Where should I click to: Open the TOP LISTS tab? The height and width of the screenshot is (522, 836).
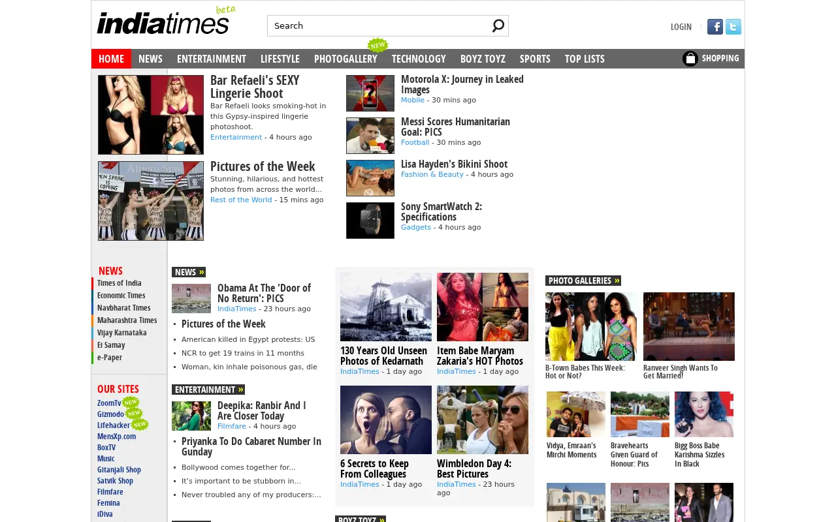(x=585, y=59)
